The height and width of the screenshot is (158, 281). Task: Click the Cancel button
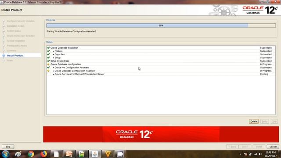(x=273, y=147)
